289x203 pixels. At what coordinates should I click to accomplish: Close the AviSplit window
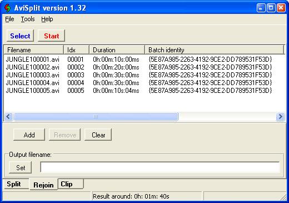pyautogui.click(x=281, y=8)
